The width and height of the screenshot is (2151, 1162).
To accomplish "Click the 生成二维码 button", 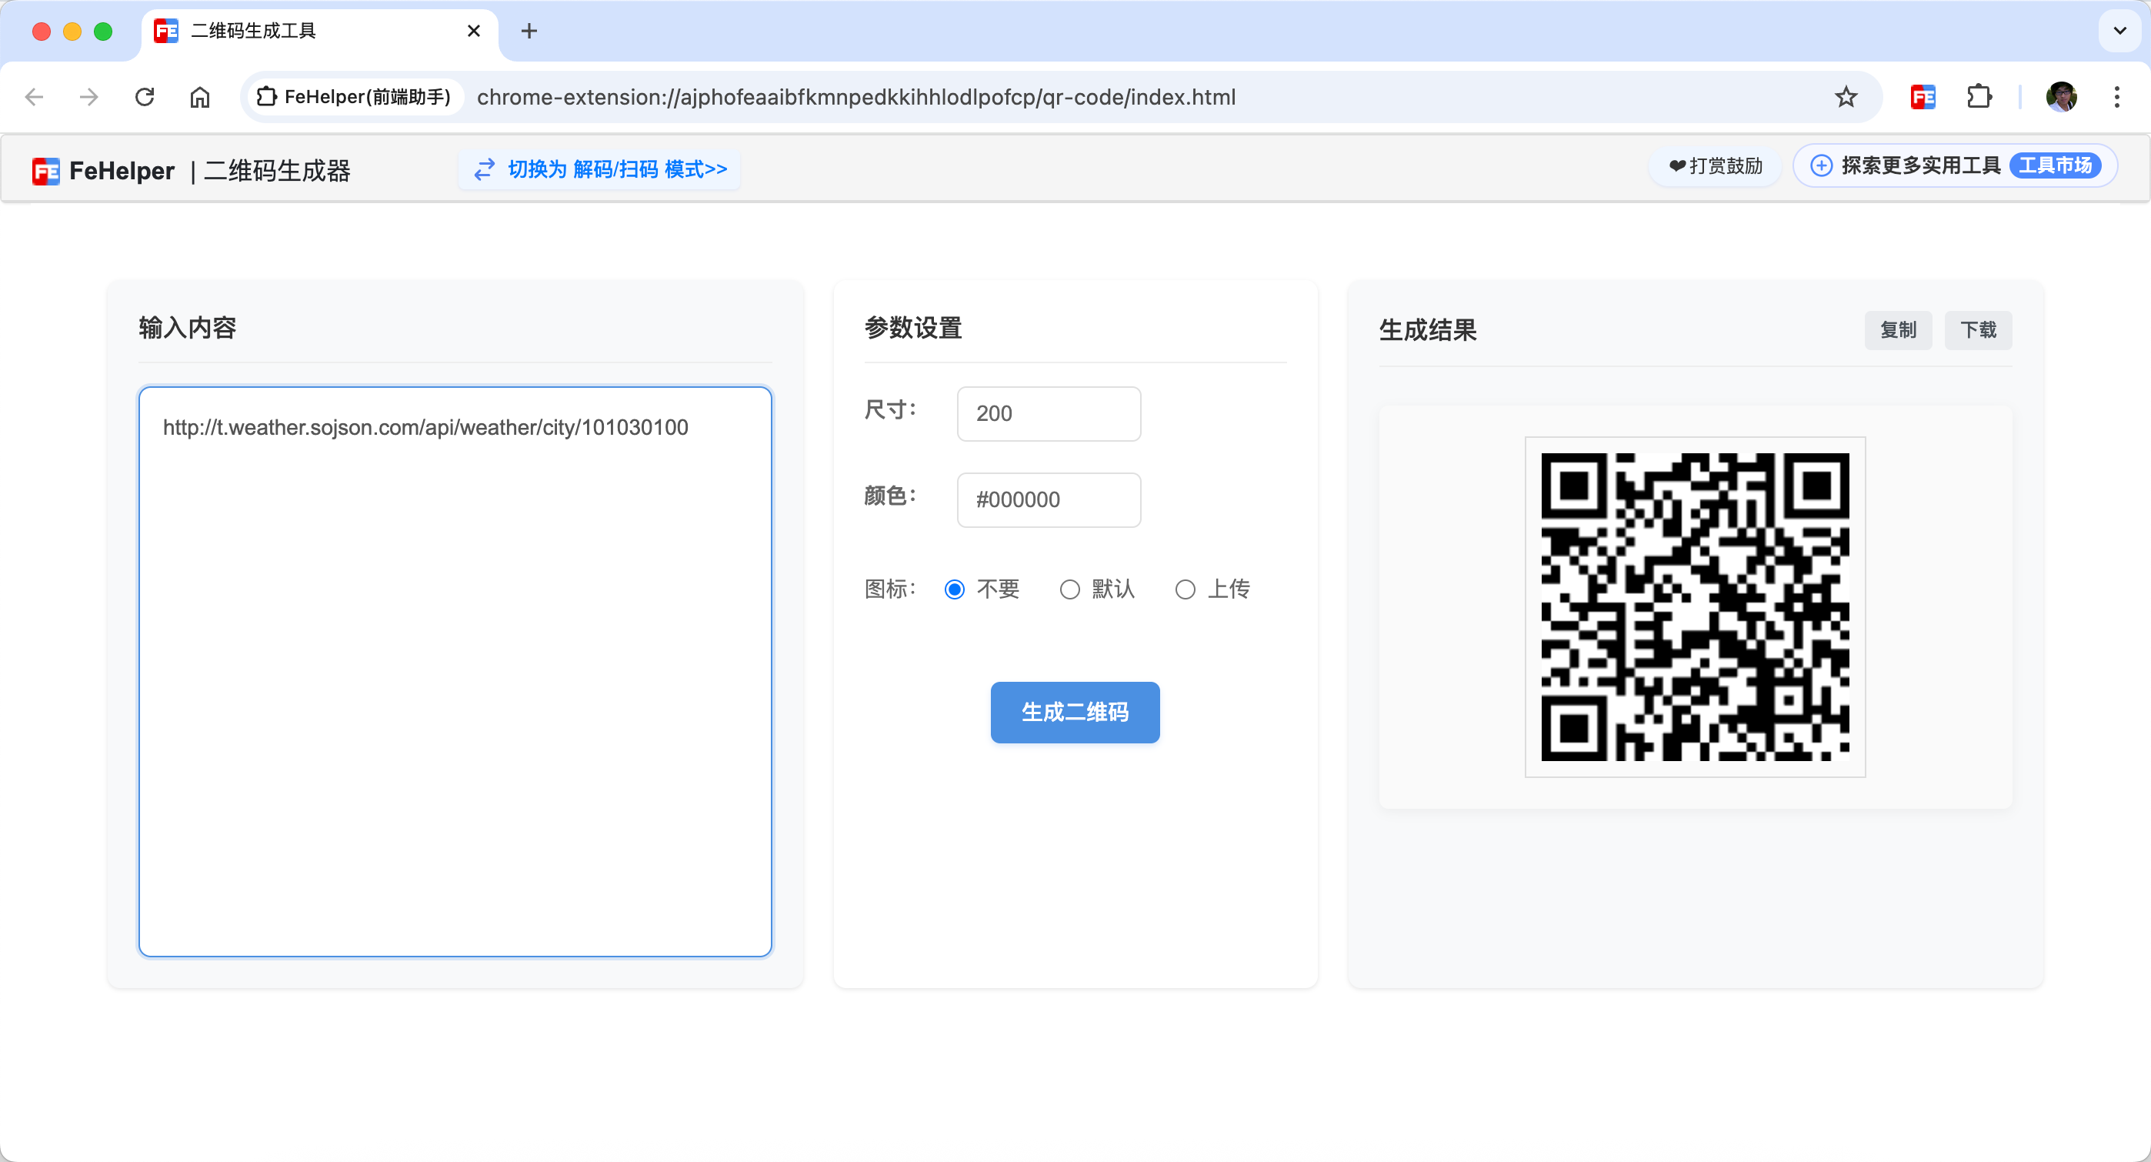I will 1075,712.
